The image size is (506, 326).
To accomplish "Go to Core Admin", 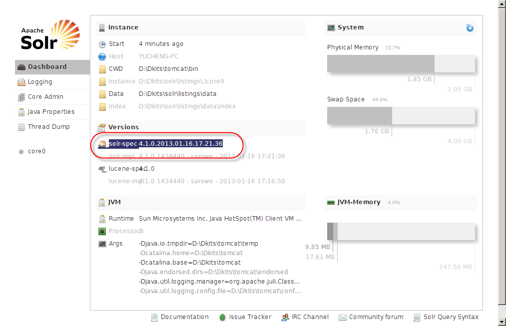I will (x=52, y=97).
